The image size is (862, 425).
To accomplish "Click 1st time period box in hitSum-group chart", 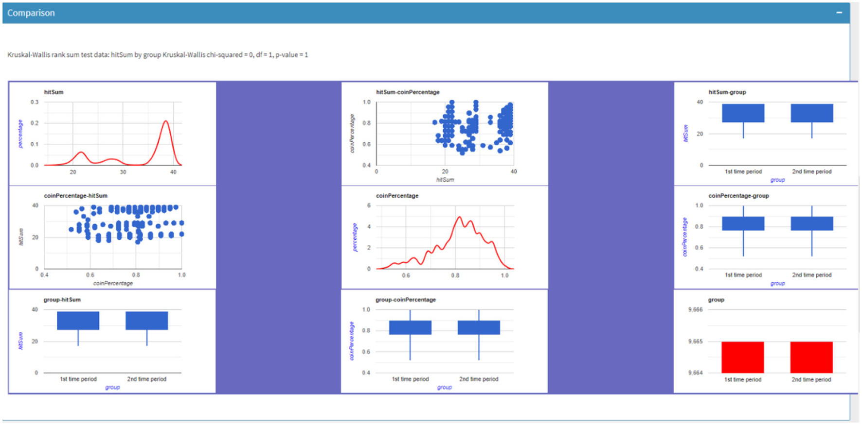I will coord(743,113).
